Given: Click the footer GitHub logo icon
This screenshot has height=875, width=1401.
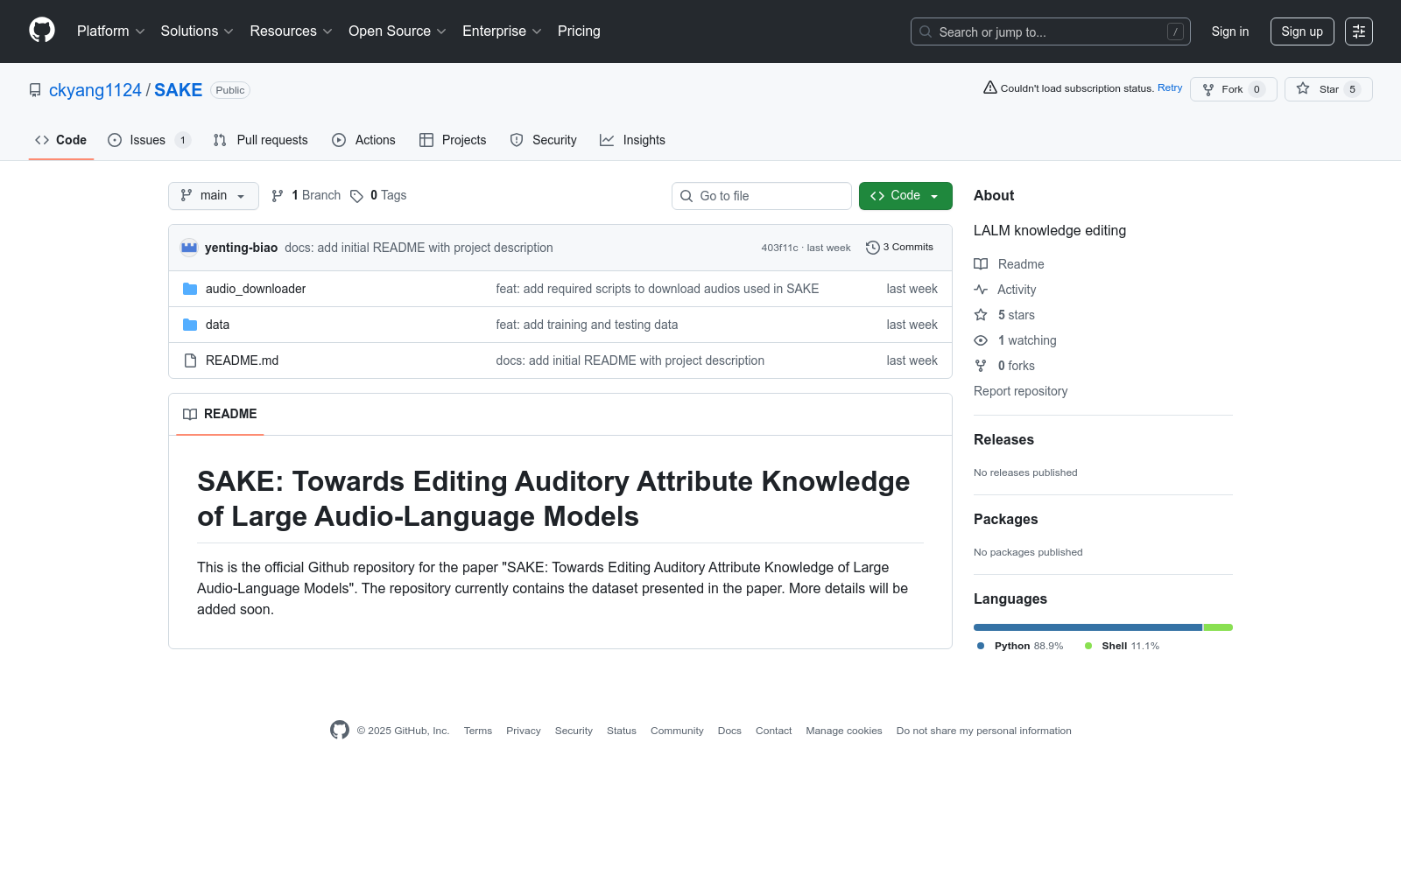Looking at the screenshot, I should pos(340,730).
